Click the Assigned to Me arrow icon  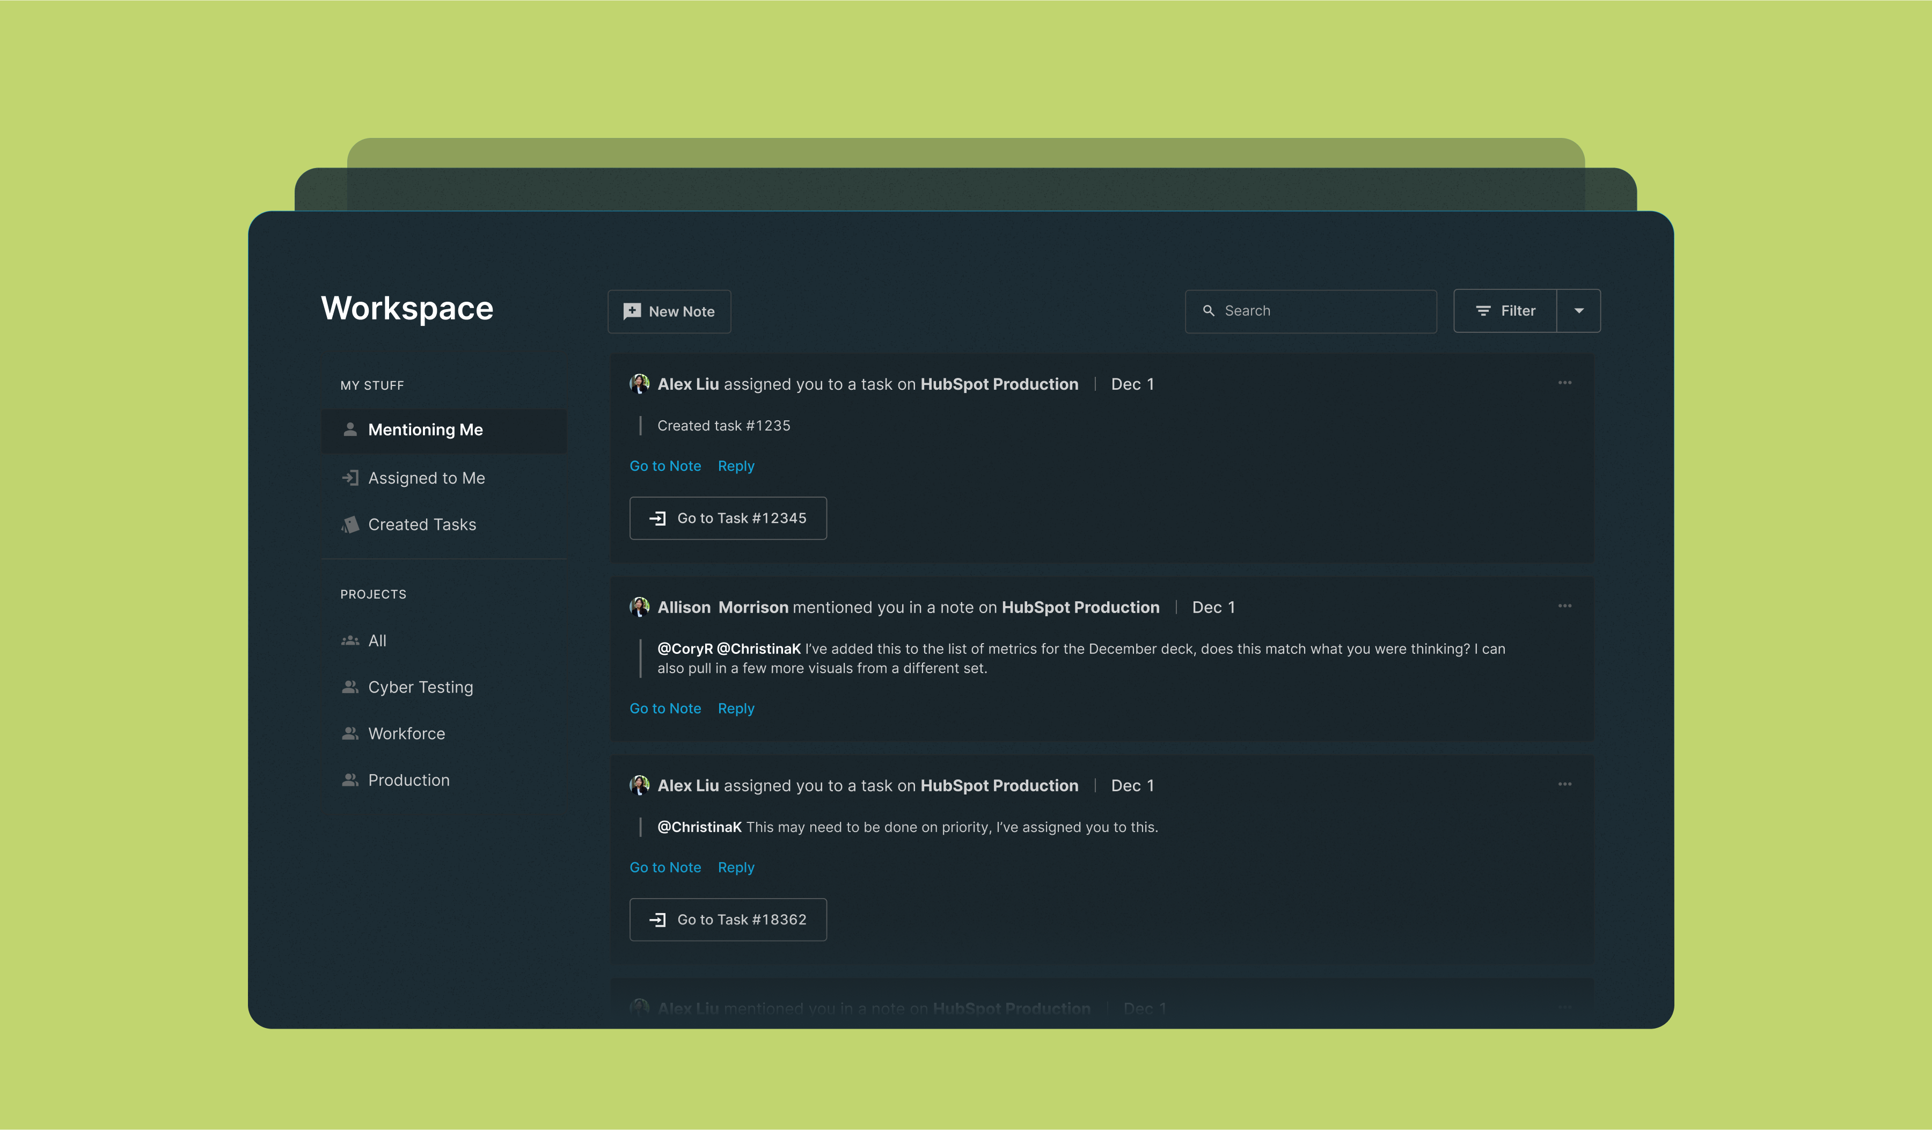click(x=350, y=478)
